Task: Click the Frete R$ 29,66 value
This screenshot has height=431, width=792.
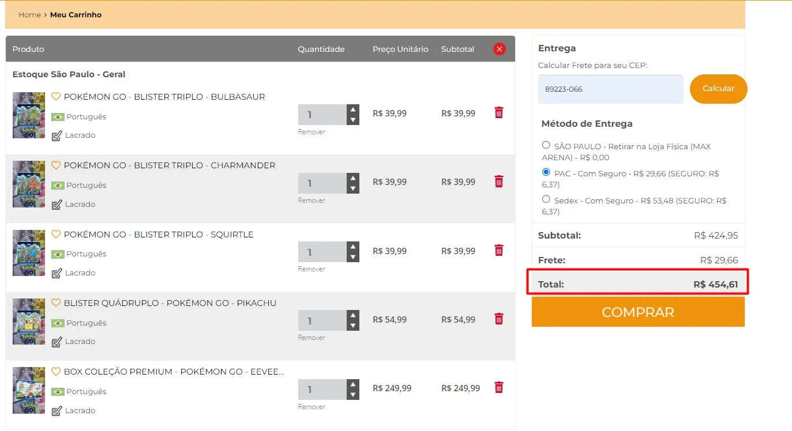Action: (x=719, y=260)
